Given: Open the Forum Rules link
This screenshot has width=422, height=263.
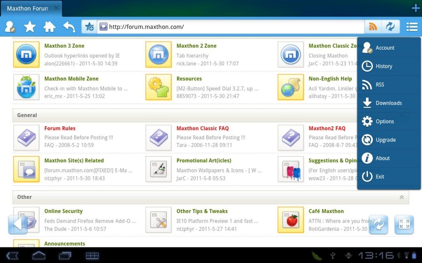Looking at the screenshot, I should pyautogui.click(x=60, y=128).
